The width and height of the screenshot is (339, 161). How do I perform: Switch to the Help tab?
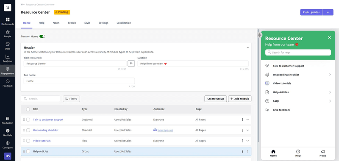pyautogui.click(x=42, y=23)
